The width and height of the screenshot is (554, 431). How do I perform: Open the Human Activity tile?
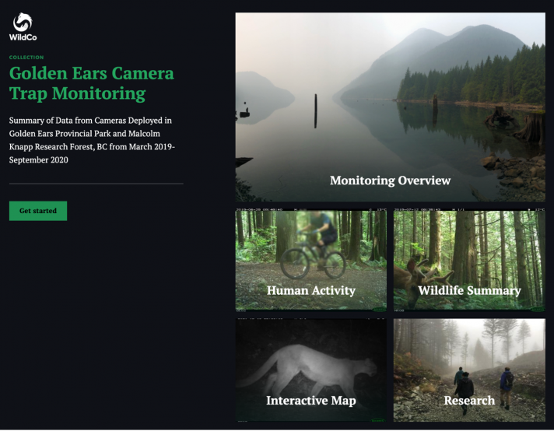[311, 260]
